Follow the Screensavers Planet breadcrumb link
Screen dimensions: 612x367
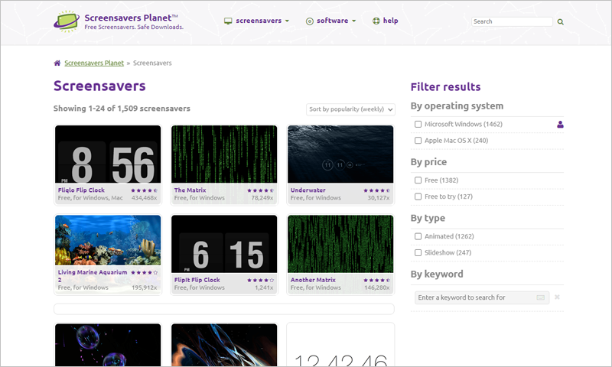pyautogui.click(x=94, y=63)
